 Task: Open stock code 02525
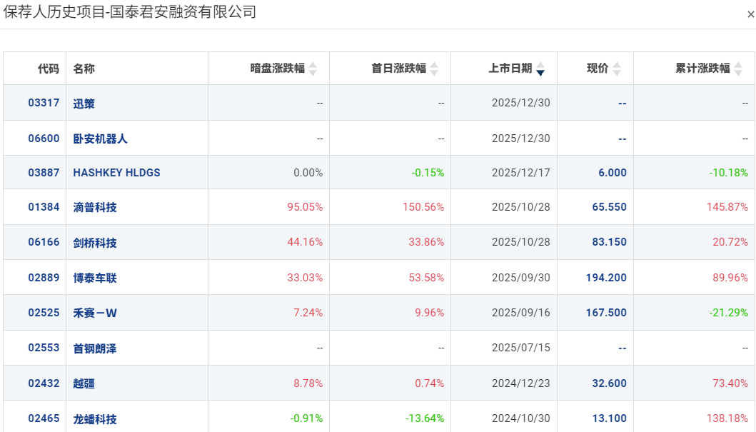coord(44,313)
